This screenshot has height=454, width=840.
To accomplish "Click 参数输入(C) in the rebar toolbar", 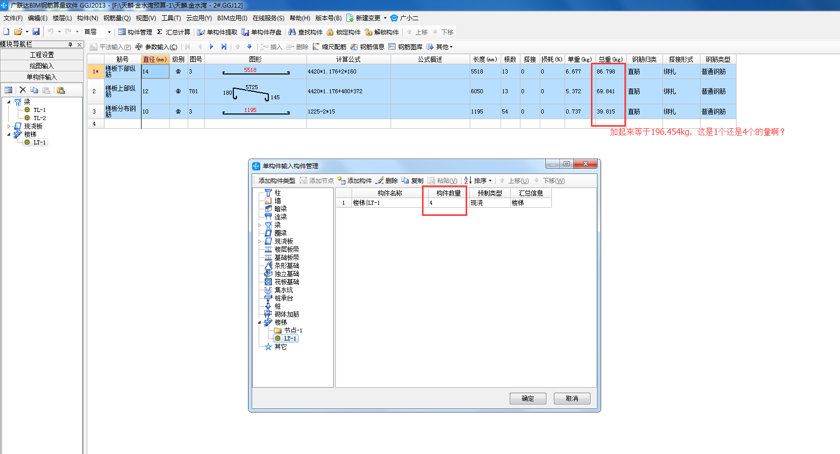I will 156,47.
